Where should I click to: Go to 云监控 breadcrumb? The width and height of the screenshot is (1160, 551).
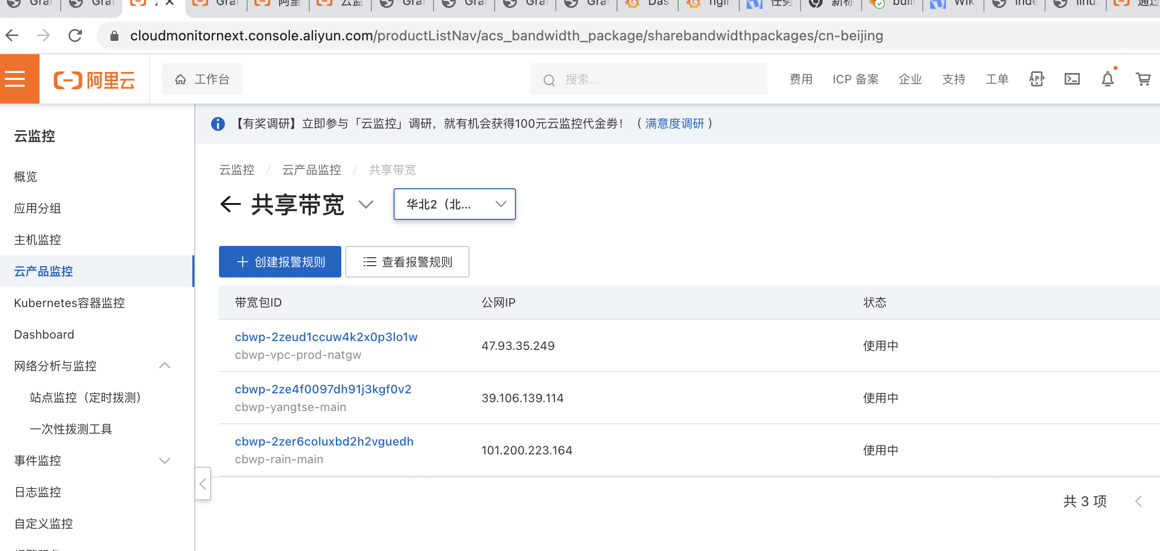237,170
